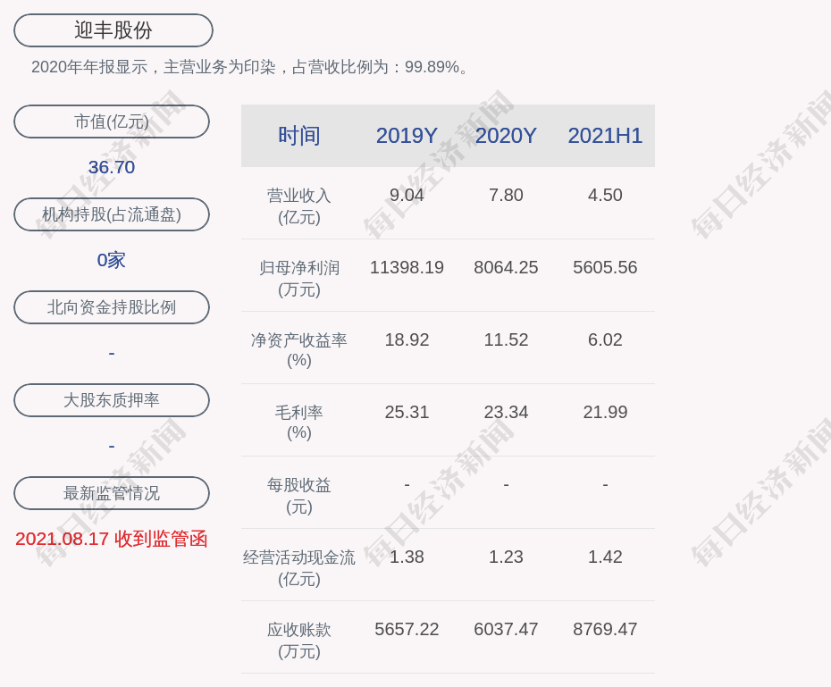Image resolution: width=831 pixels, height=687 pixels.
Task: Select the 毛利率(%) row label
Action: [x=298, y=423]
